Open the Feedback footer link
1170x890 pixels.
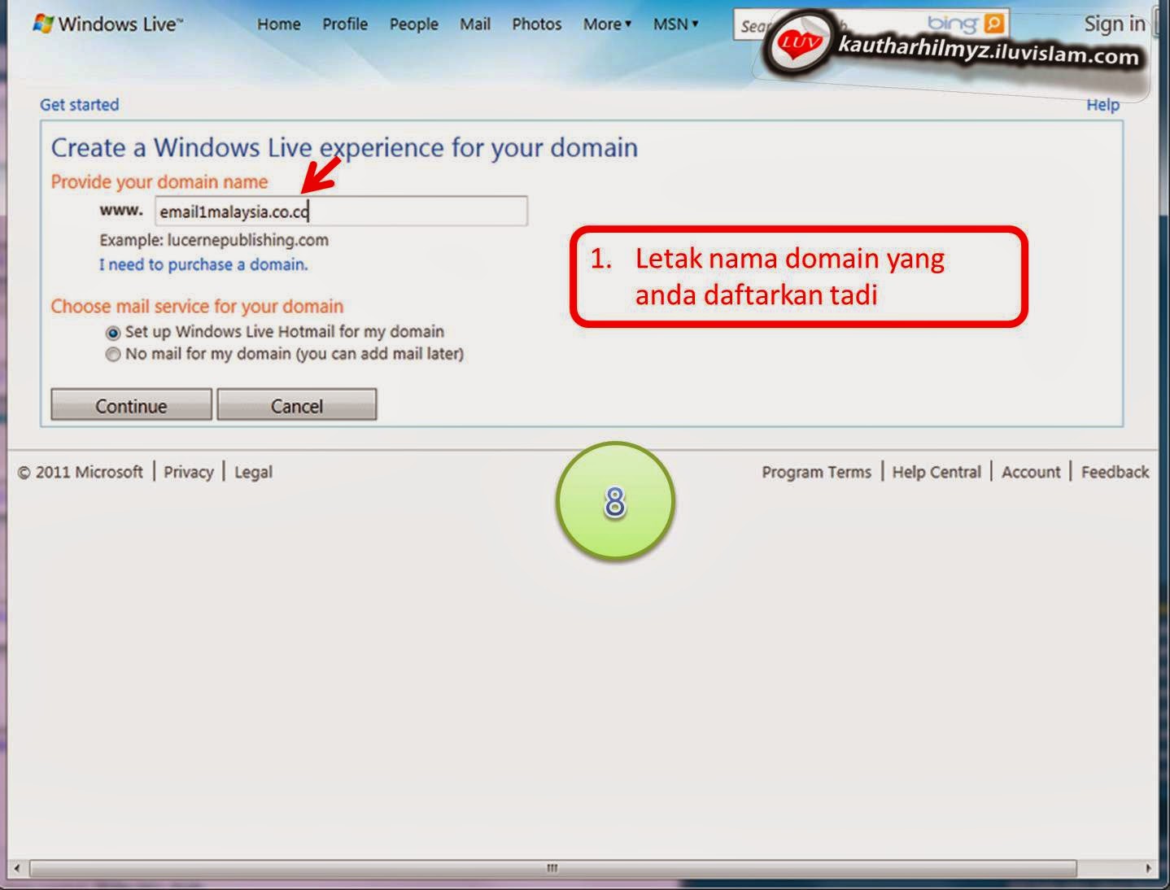[x=1115, y=472]
